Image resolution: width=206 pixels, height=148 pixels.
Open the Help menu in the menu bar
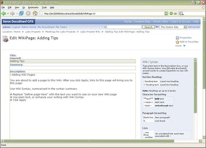52,7
